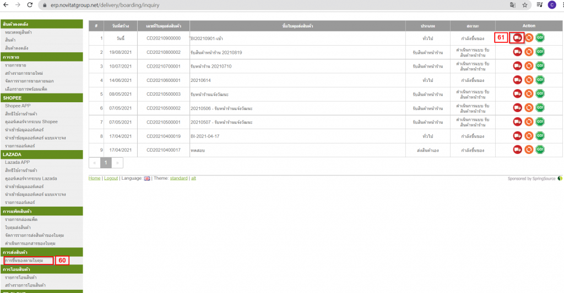Click orange refresh icon for CD20210500003
The image size is (564, 293).
529,94
